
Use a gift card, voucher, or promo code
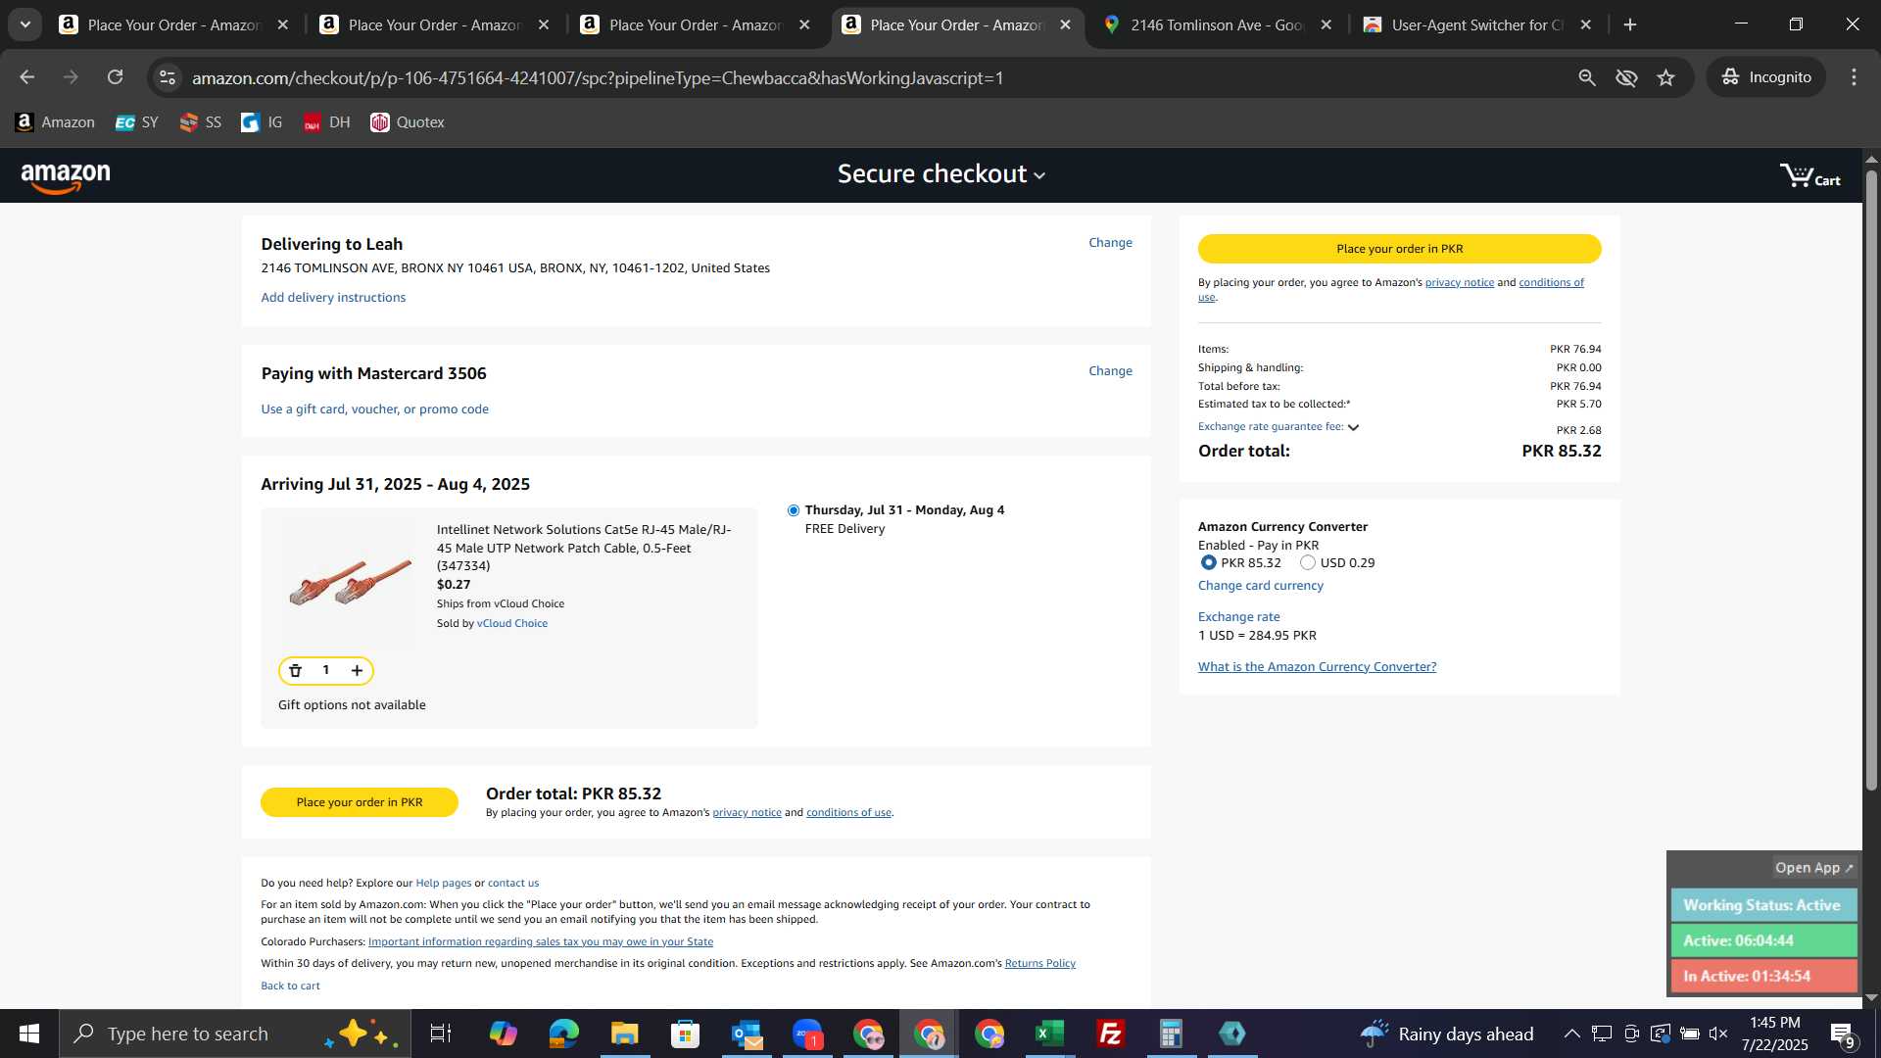tap(374, 409)
